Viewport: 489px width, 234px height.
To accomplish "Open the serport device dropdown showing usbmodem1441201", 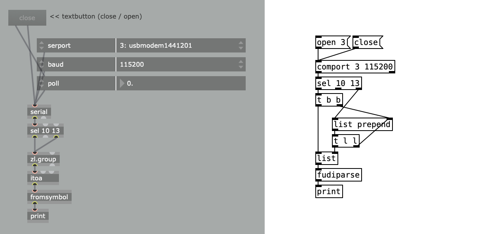I will (x=180, y=45).
